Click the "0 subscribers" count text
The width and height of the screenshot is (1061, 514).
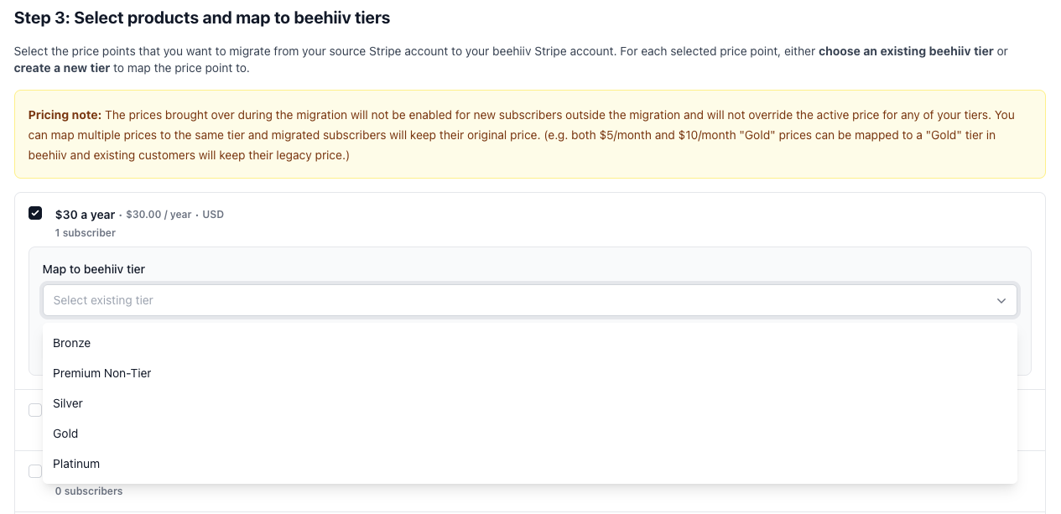[89, 491]
